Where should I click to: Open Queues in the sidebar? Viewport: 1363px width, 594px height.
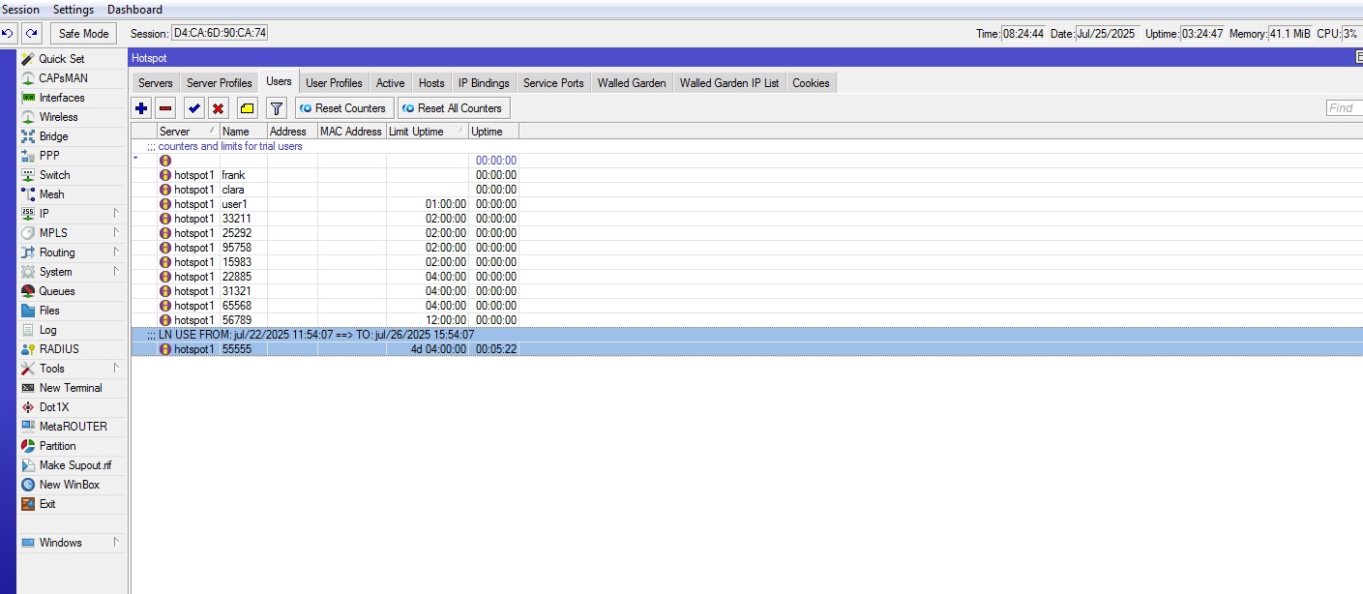tap(73, 291)
